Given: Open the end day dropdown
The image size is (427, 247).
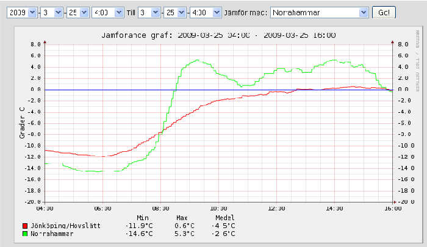Looking at the screenshot, I should [176, 12].
